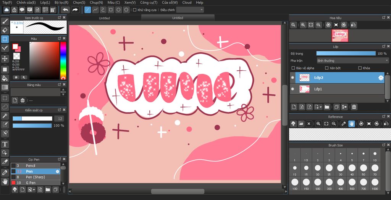Open Pen brush settings gear
Image resolution: width=391 pixels, height=200 pixels.
click(58, 171)
